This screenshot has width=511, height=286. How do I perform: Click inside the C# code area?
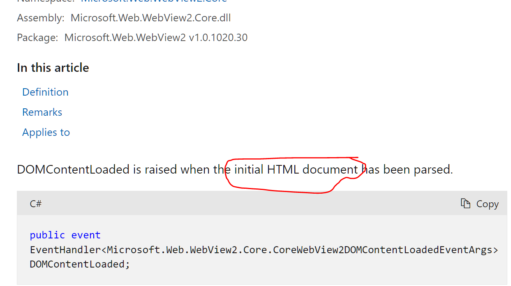pyautogui.click(x=247, y=249)
